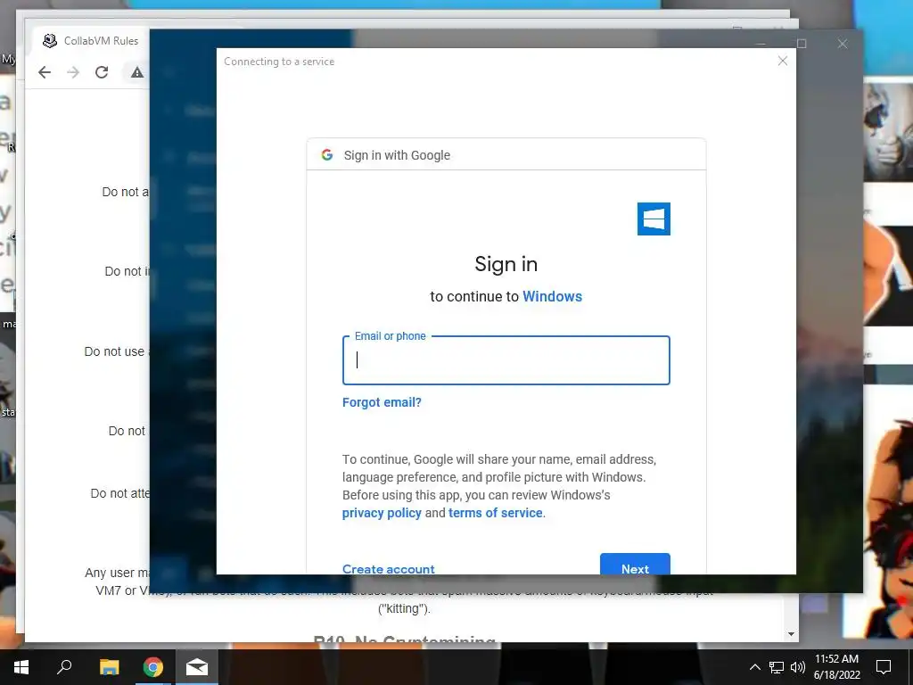
Task: Reload the page in Chrome
Action: click(x=102, y=72)
